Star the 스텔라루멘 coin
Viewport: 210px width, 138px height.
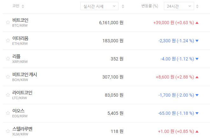coord(8,131)
